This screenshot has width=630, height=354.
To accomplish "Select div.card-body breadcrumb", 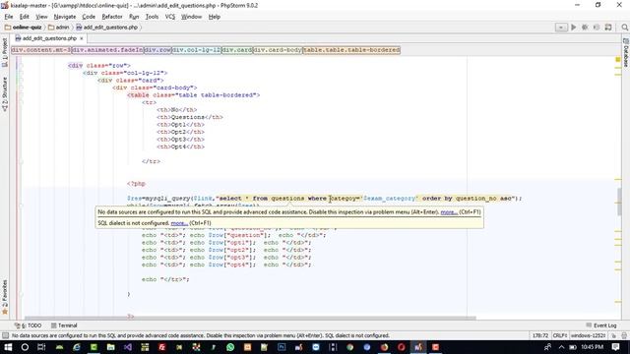I will (x=278, y=50).
